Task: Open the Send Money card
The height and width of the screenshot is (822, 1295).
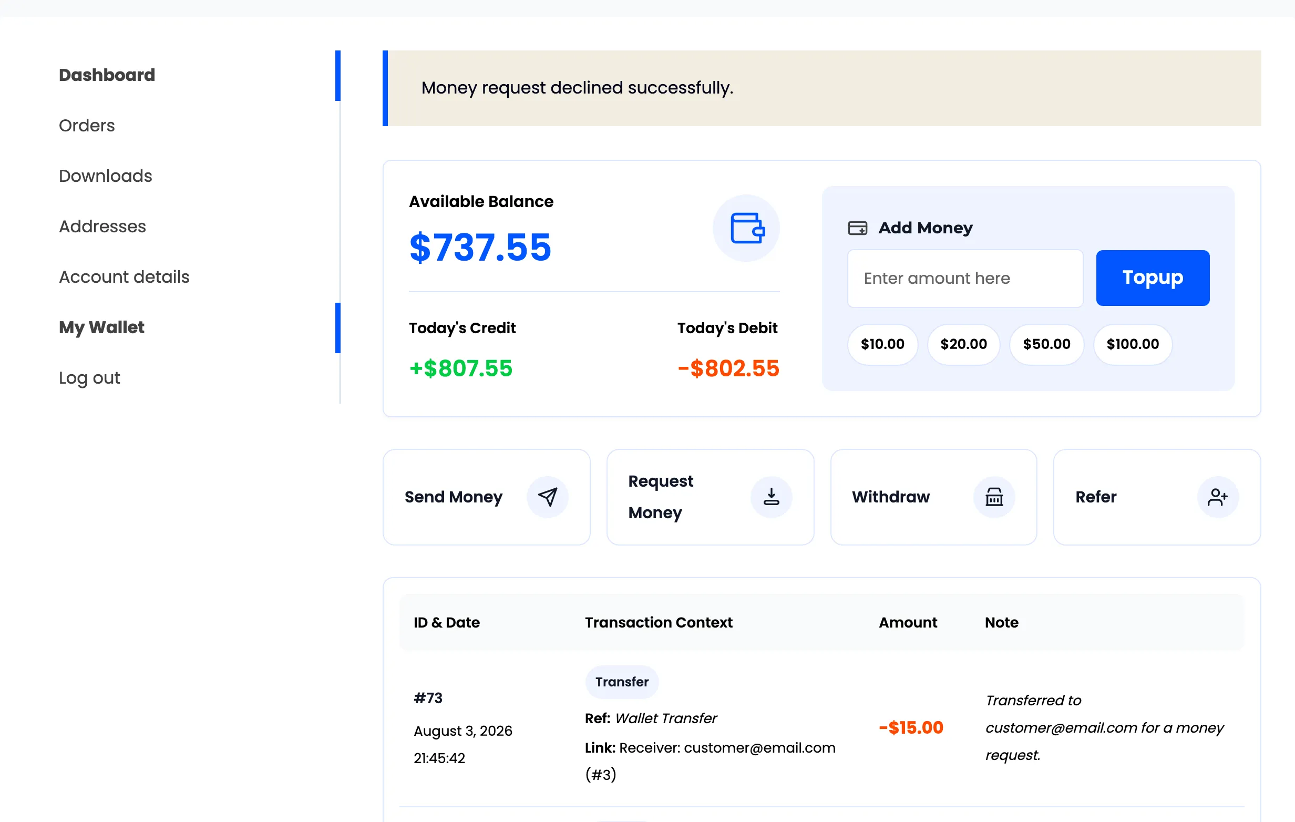Action: (486, 497)
